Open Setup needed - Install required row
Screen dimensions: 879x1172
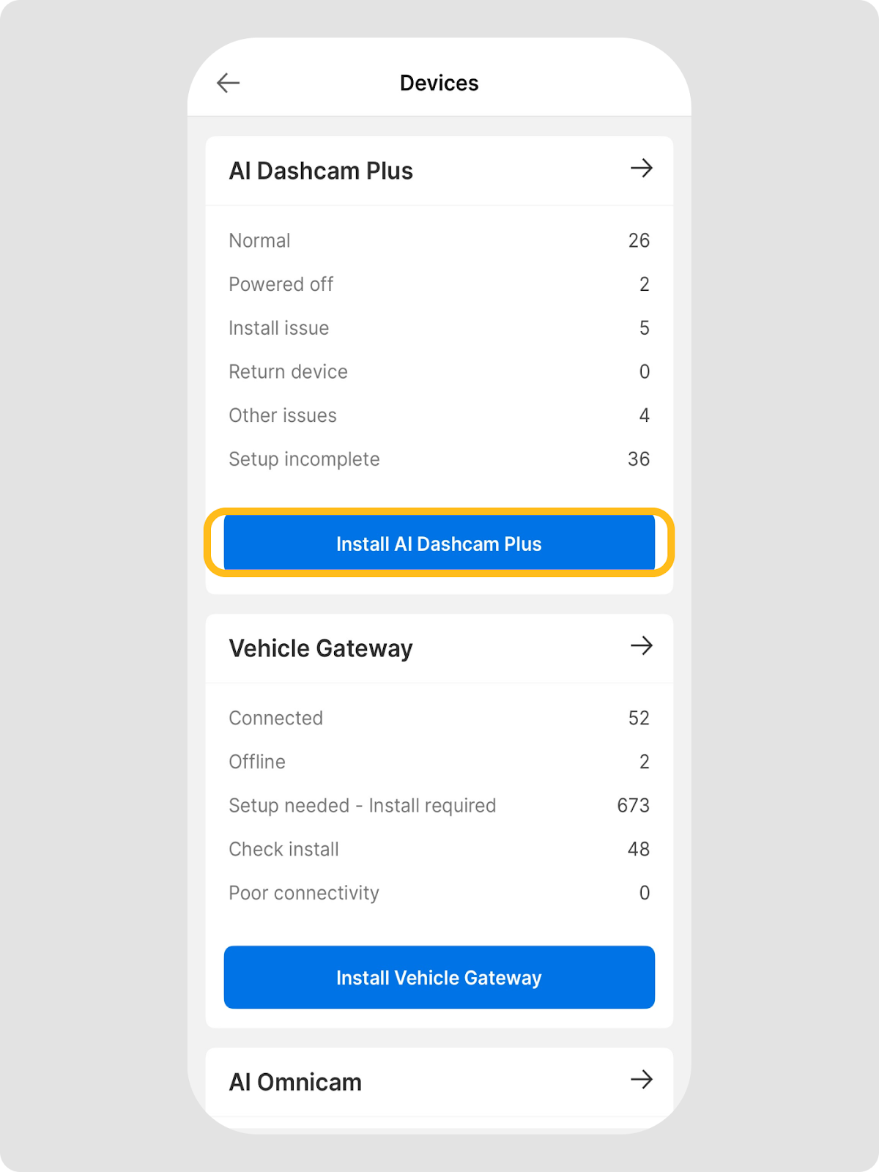pos(439,806)
